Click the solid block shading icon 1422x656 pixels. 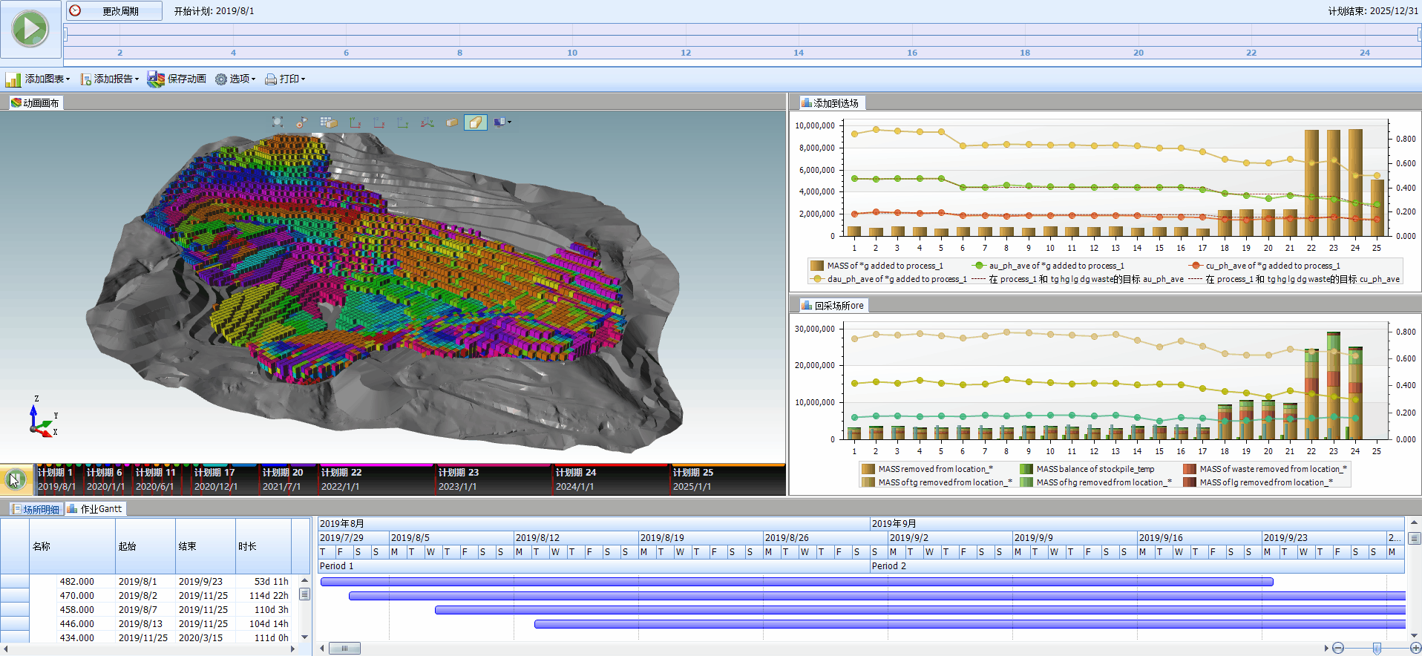coord(451,122)
